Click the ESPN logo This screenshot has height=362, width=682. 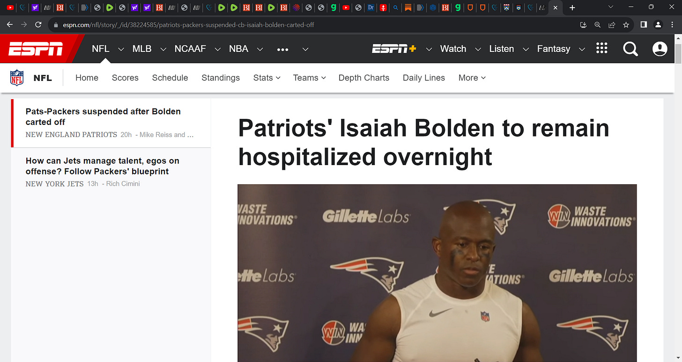[36, 49]
